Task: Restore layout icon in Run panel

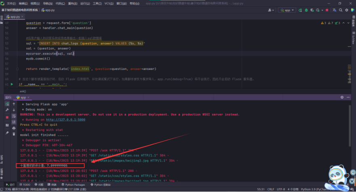Action: pos(7,125)
